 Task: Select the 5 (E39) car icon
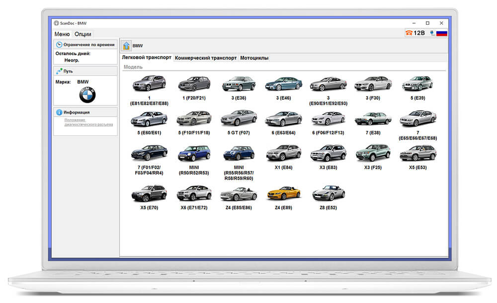(417, 88)
